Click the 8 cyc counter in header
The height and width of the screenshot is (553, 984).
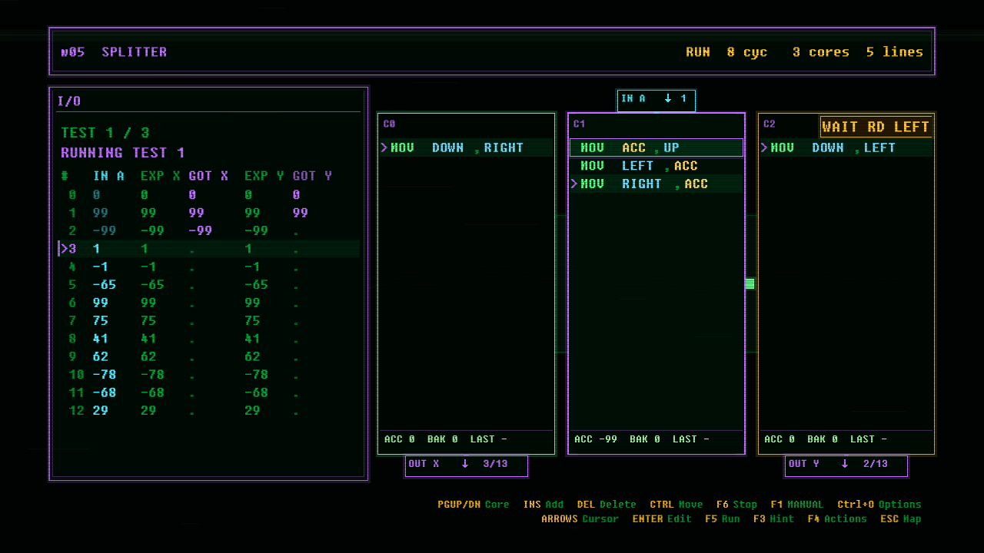(747, 52)
